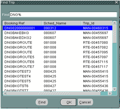Confirm selection with OK button
120x109 pixels.
pos(68,102)
